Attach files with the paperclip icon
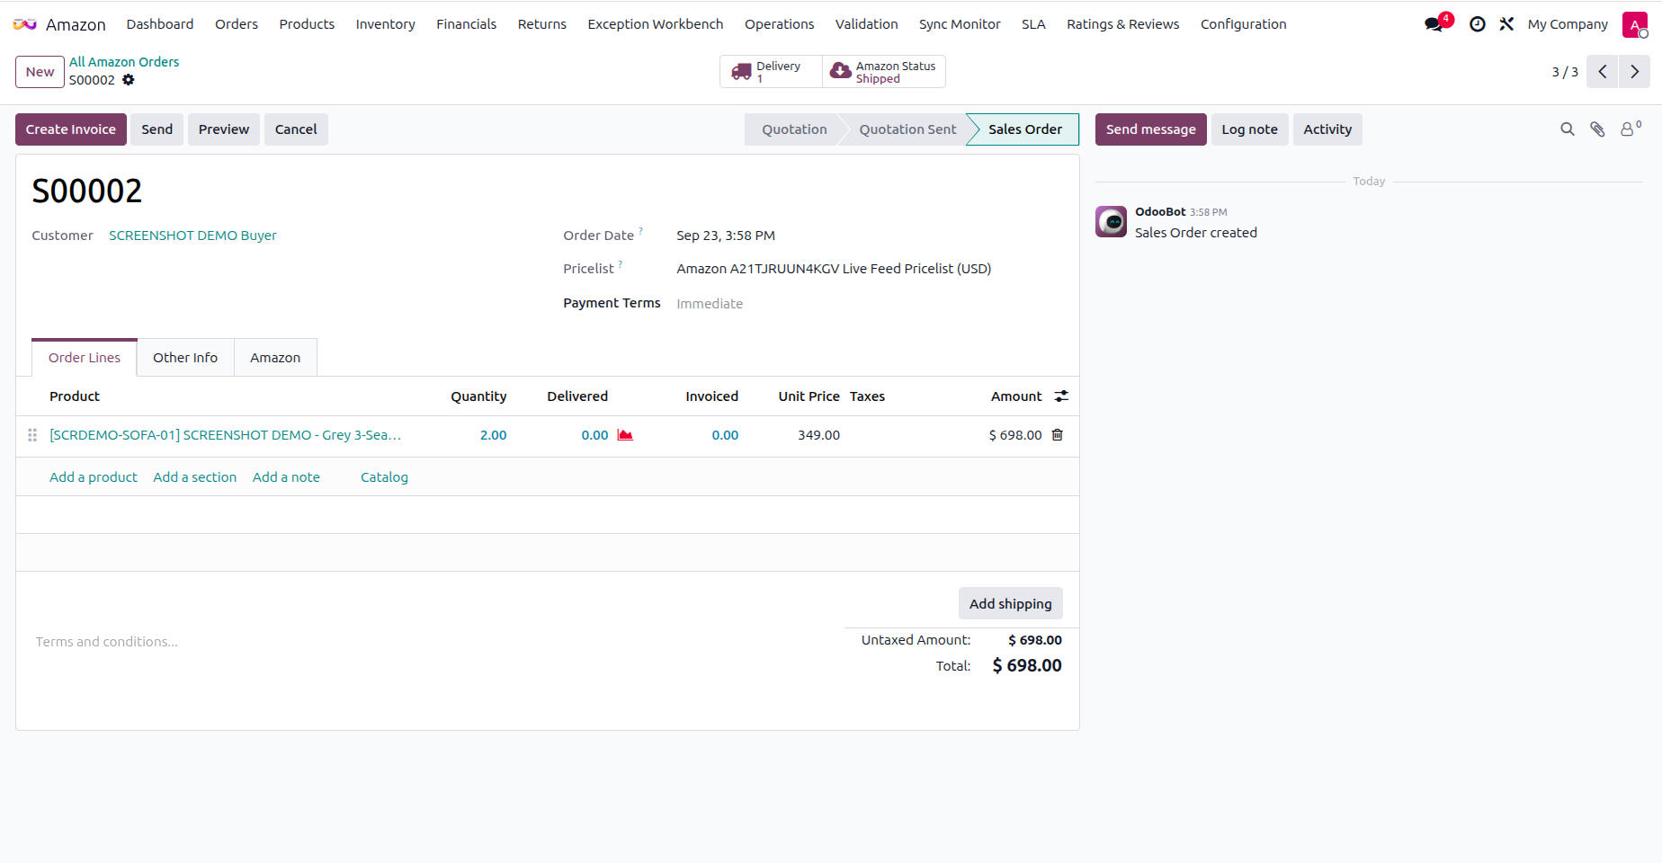Screen dimensions: 1662x863 [1597, 129]
